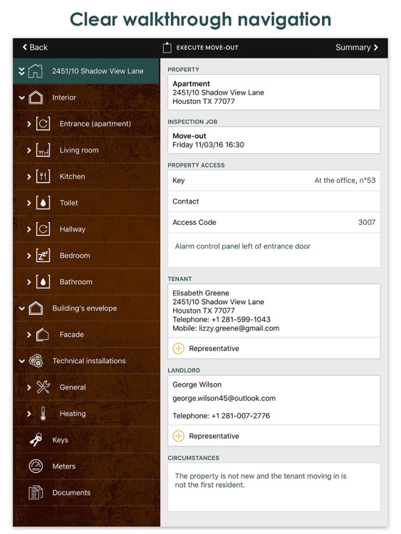Expand the Heating chevron
The height and width of the screenshot is (534, 401).
click(29, 414)
